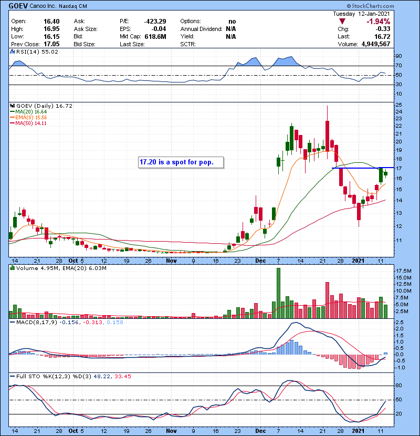Viewport: 420px width, 436px height.
Task: Click the Full STO legend dash marker
Action: [12, 377]
